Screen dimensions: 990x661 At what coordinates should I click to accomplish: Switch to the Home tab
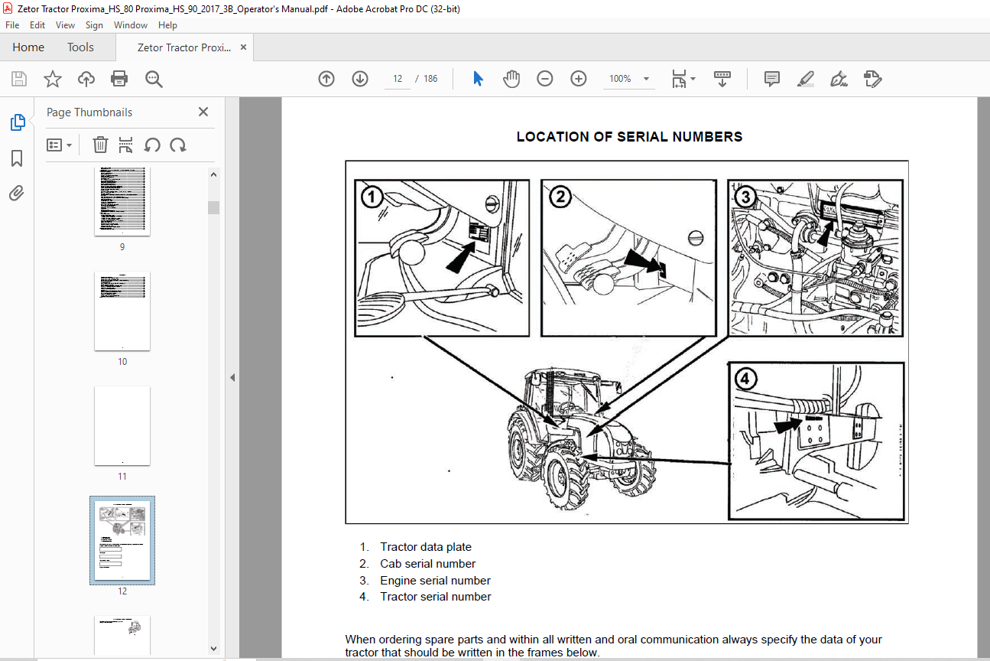(28, 47)
